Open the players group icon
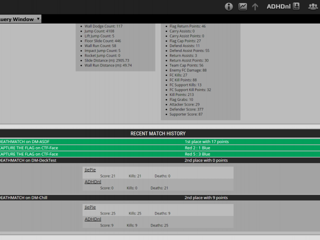 tap(313, 6)
